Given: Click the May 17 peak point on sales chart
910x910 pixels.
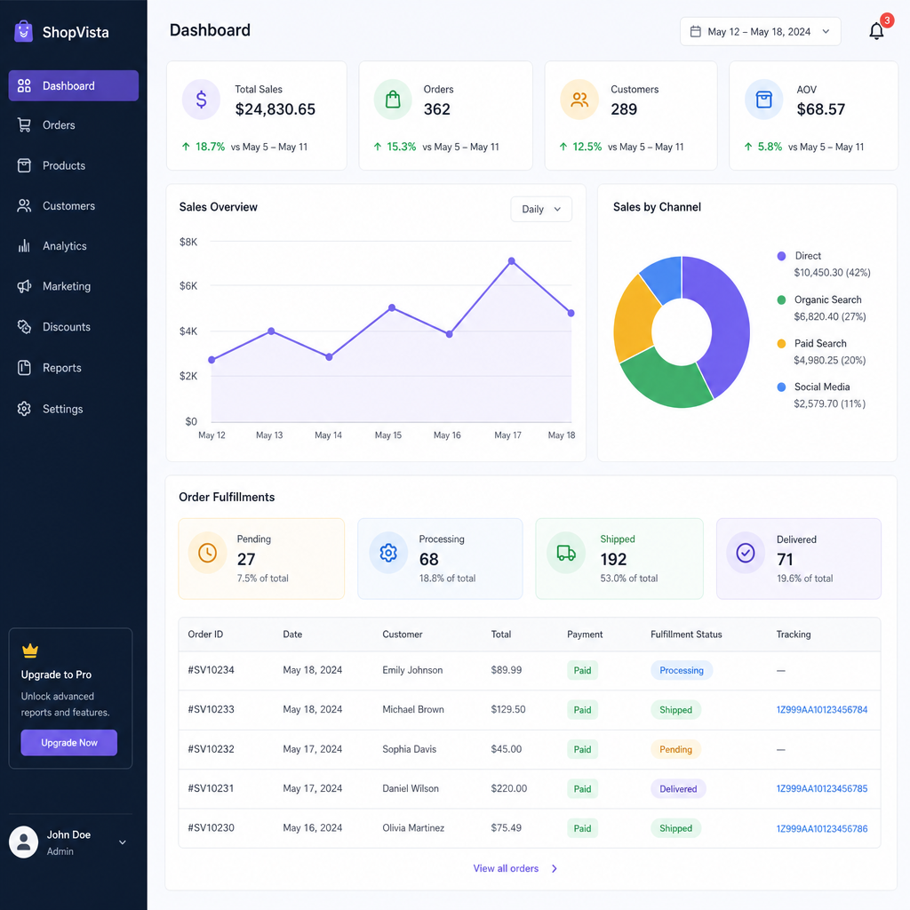Looking at the screenshot, I should pyautogui.click(x=511, y=261).
